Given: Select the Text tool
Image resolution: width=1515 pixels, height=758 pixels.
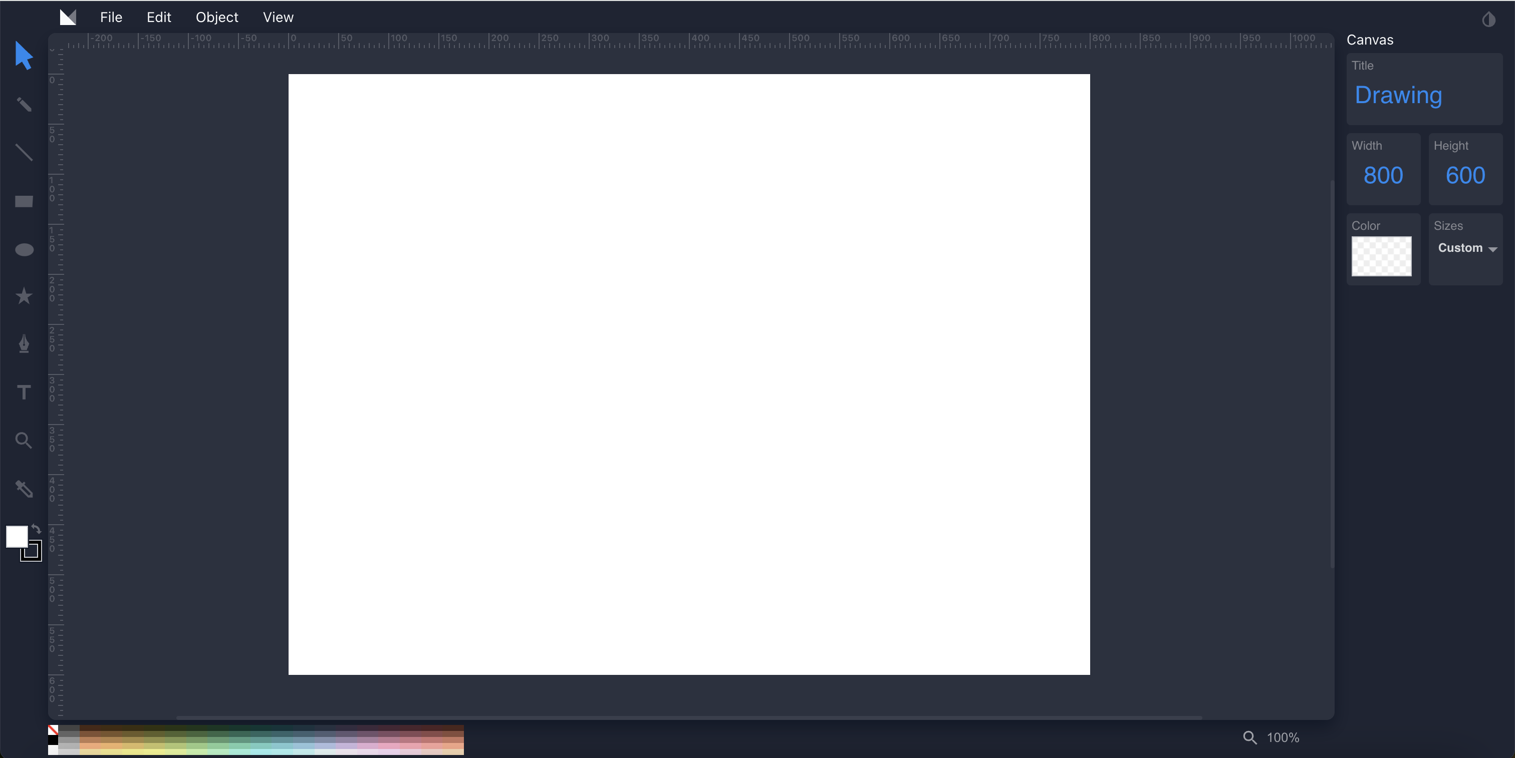Looking at the screenshot, I should point(23,392).
